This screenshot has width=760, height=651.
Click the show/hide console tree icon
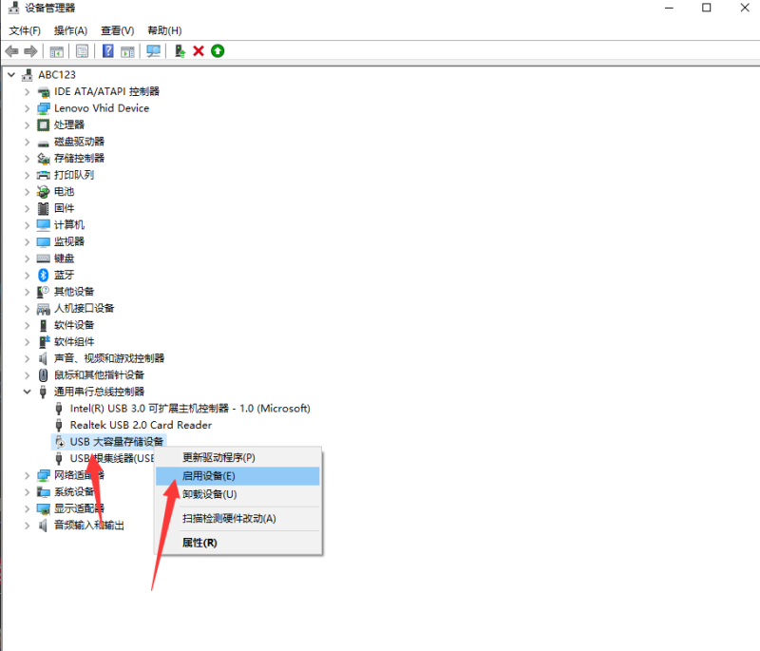coord(57,51)
